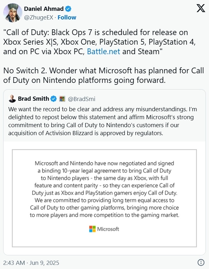Open the 2:43 AM · Jun 9, 2025 timestamp
Screen dimensions: 209x269
[31, 263]
